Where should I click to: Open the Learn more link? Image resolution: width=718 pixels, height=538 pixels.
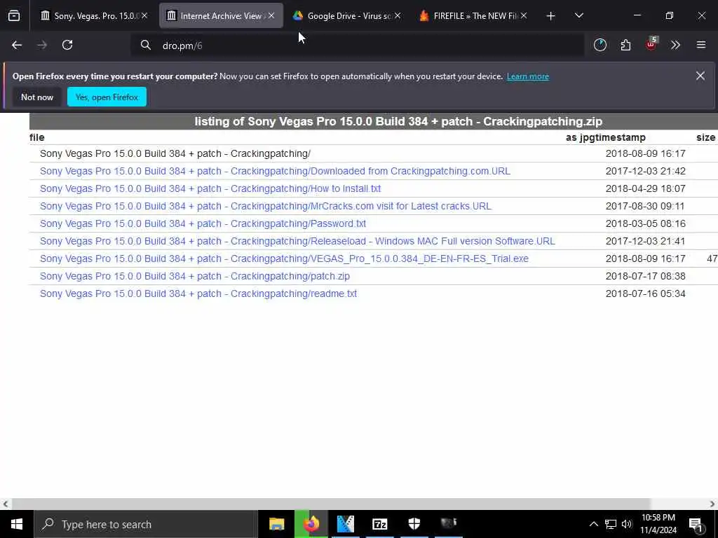(527, 76)
